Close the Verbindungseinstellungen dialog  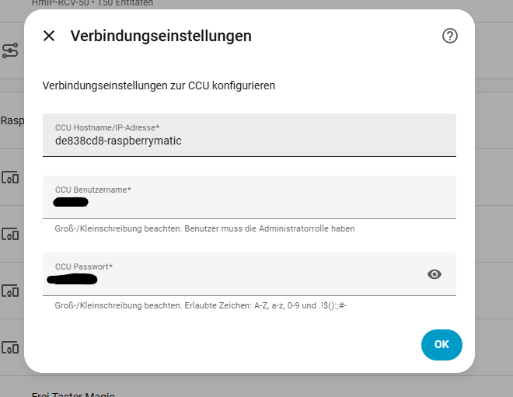click(49, 36)
